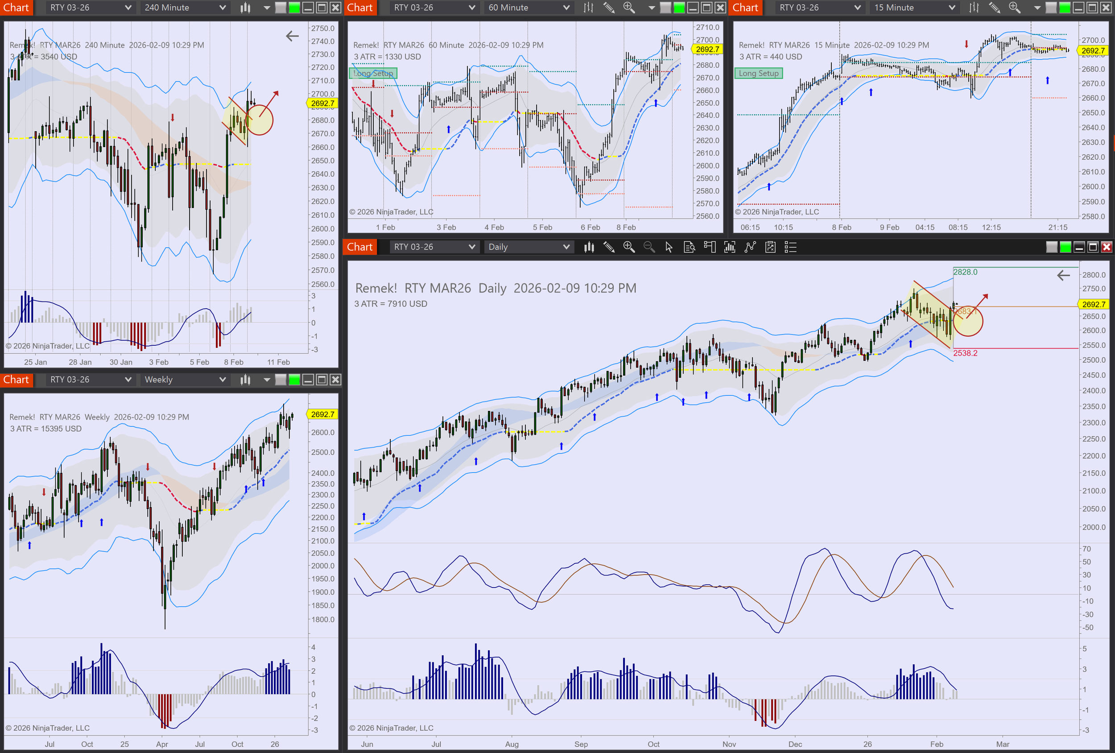Open properties list icon in Daily toolbar
This screenshot has width=1115, height=753.
[x=790, y=247]
